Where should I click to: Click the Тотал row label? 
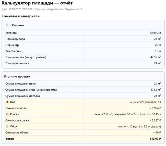pos(9,139)
